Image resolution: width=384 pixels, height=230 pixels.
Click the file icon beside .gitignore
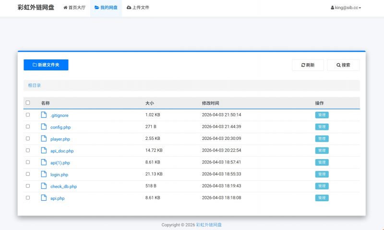(x=44, y=115)
